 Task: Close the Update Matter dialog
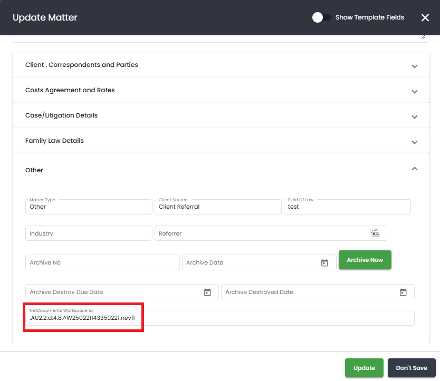click(x=425, y=18)
